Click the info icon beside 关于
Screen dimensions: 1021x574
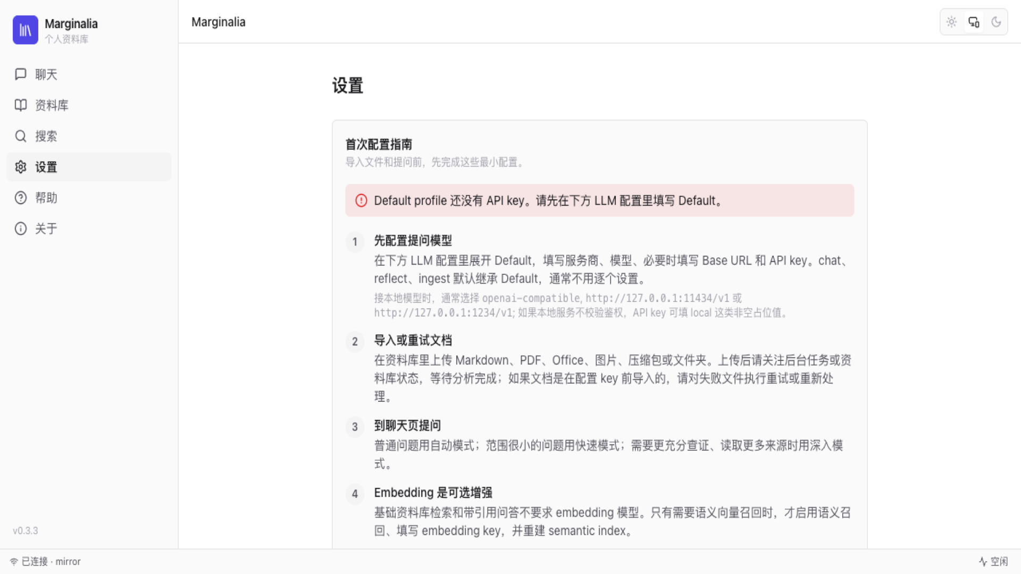coord(21,229)
